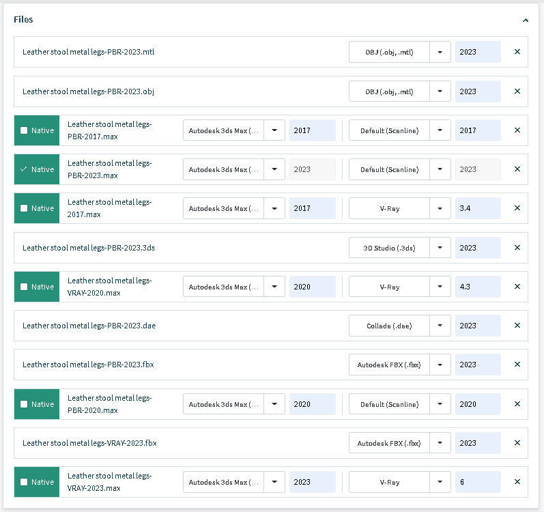
Task: Uncheck Native for PBR-2023.max
Action: (x=25, y=169)
